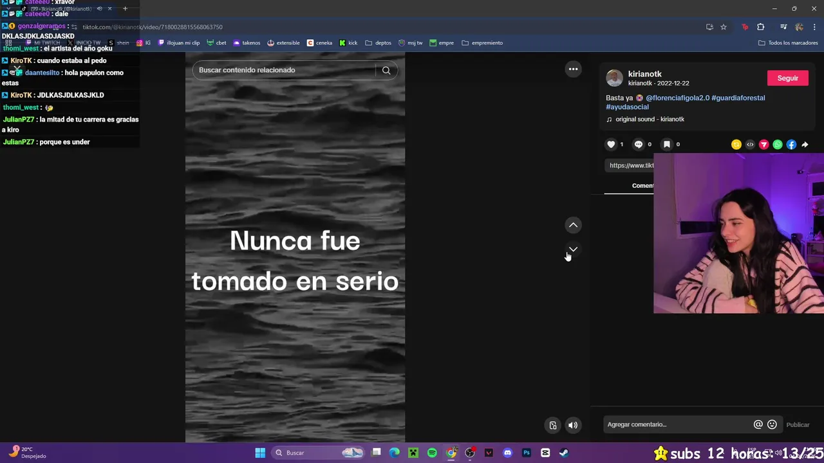Open the three-dot more options menu
The width and height of the screenshot is (824, 463).
pyautogui.click(x=573, y=69)
